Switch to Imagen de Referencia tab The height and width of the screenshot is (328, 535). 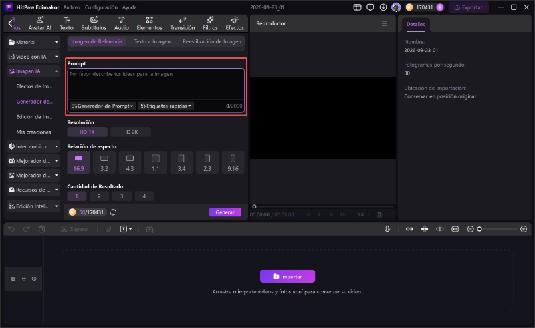[x=96, y=41]
